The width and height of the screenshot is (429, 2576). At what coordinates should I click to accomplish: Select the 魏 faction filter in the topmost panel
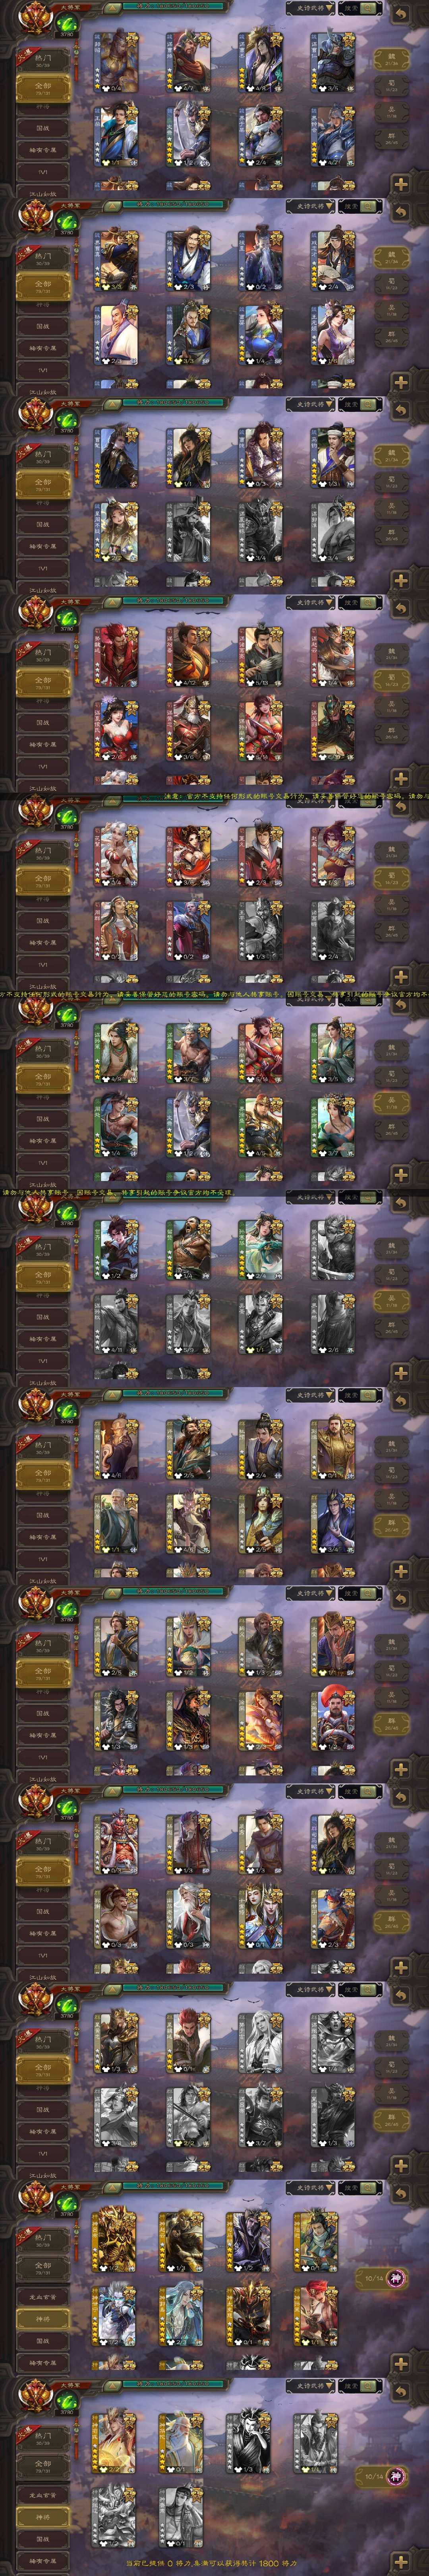pyautogui.click(x=392, y=59)
